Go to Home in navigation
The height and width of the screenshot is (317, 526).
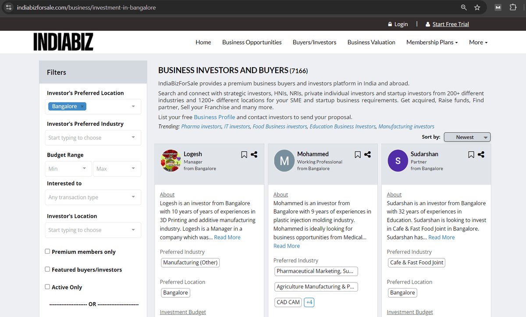203,42
